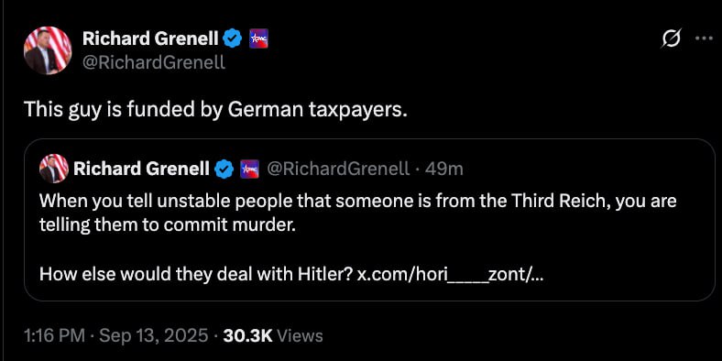The image size is (722, 361).
Task: Open the x.com/hori link in quoted tweet
Action: (x=450, y=275)
